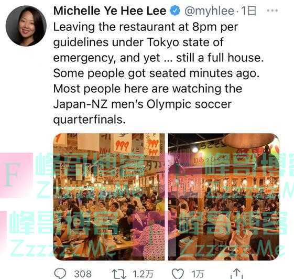
Task: Click the 1.2万 retweet count
Action: [x=143, y=274]
